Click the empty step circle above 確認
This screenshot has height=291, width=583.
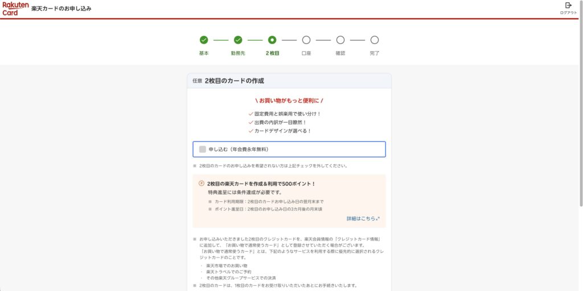tap(340, 40)
